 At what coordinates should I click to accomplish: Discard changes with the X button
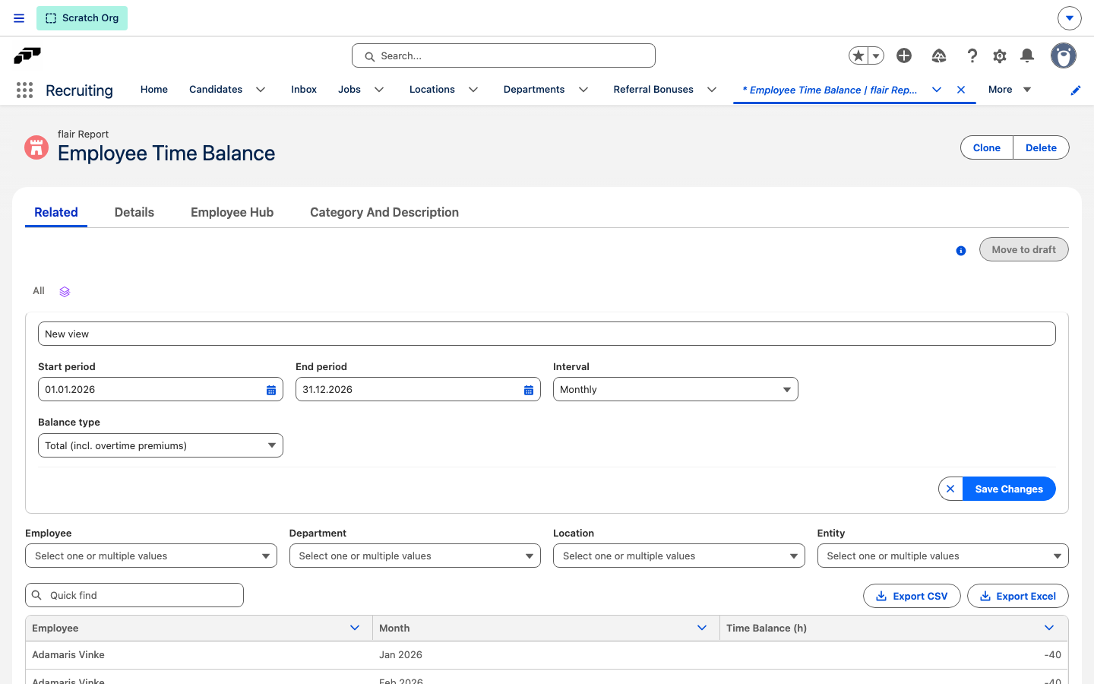[x=950, y=489]
